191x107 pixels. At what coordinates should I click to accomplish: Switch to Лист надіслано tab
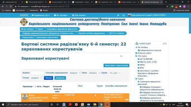click(105, 2)
